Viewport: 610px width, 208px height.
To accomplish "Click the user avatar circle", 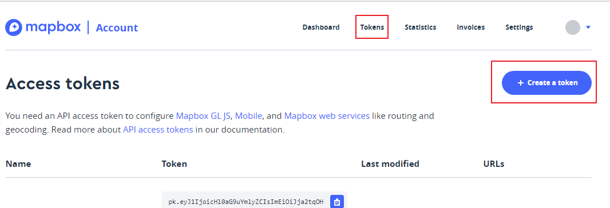I will [x=573, y=27].
